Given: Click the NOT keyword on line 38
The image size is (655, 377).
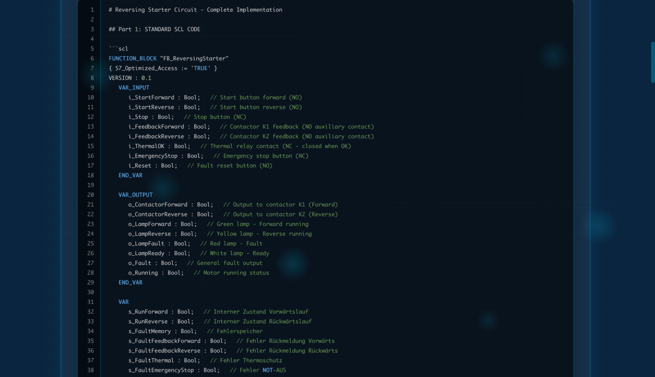Looking at the screenshot, I should click(x=269, y=370).
